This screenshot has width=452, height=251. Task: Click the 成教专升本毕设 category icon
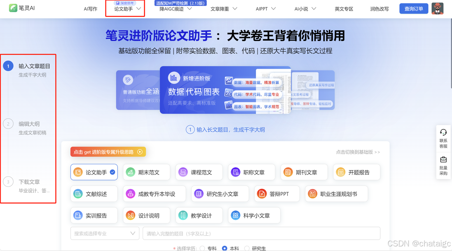point(130,194)
